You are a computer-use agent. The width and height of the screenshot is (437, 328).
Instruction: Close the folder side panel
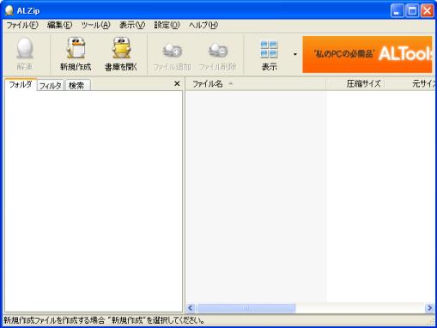point(177,83)
